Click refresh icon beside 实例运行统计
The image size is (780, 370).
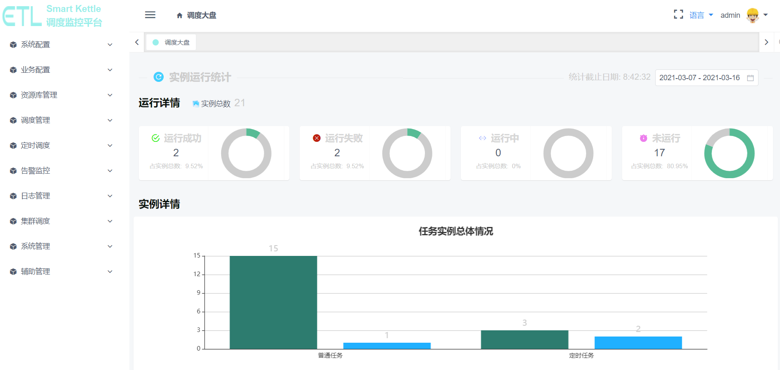pyautogui.click(x=158, y=77)
